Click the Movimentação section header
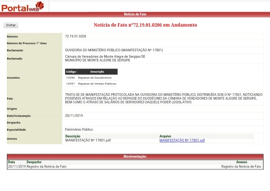Viewport: 270px width, 191px height. coord(135,157)
